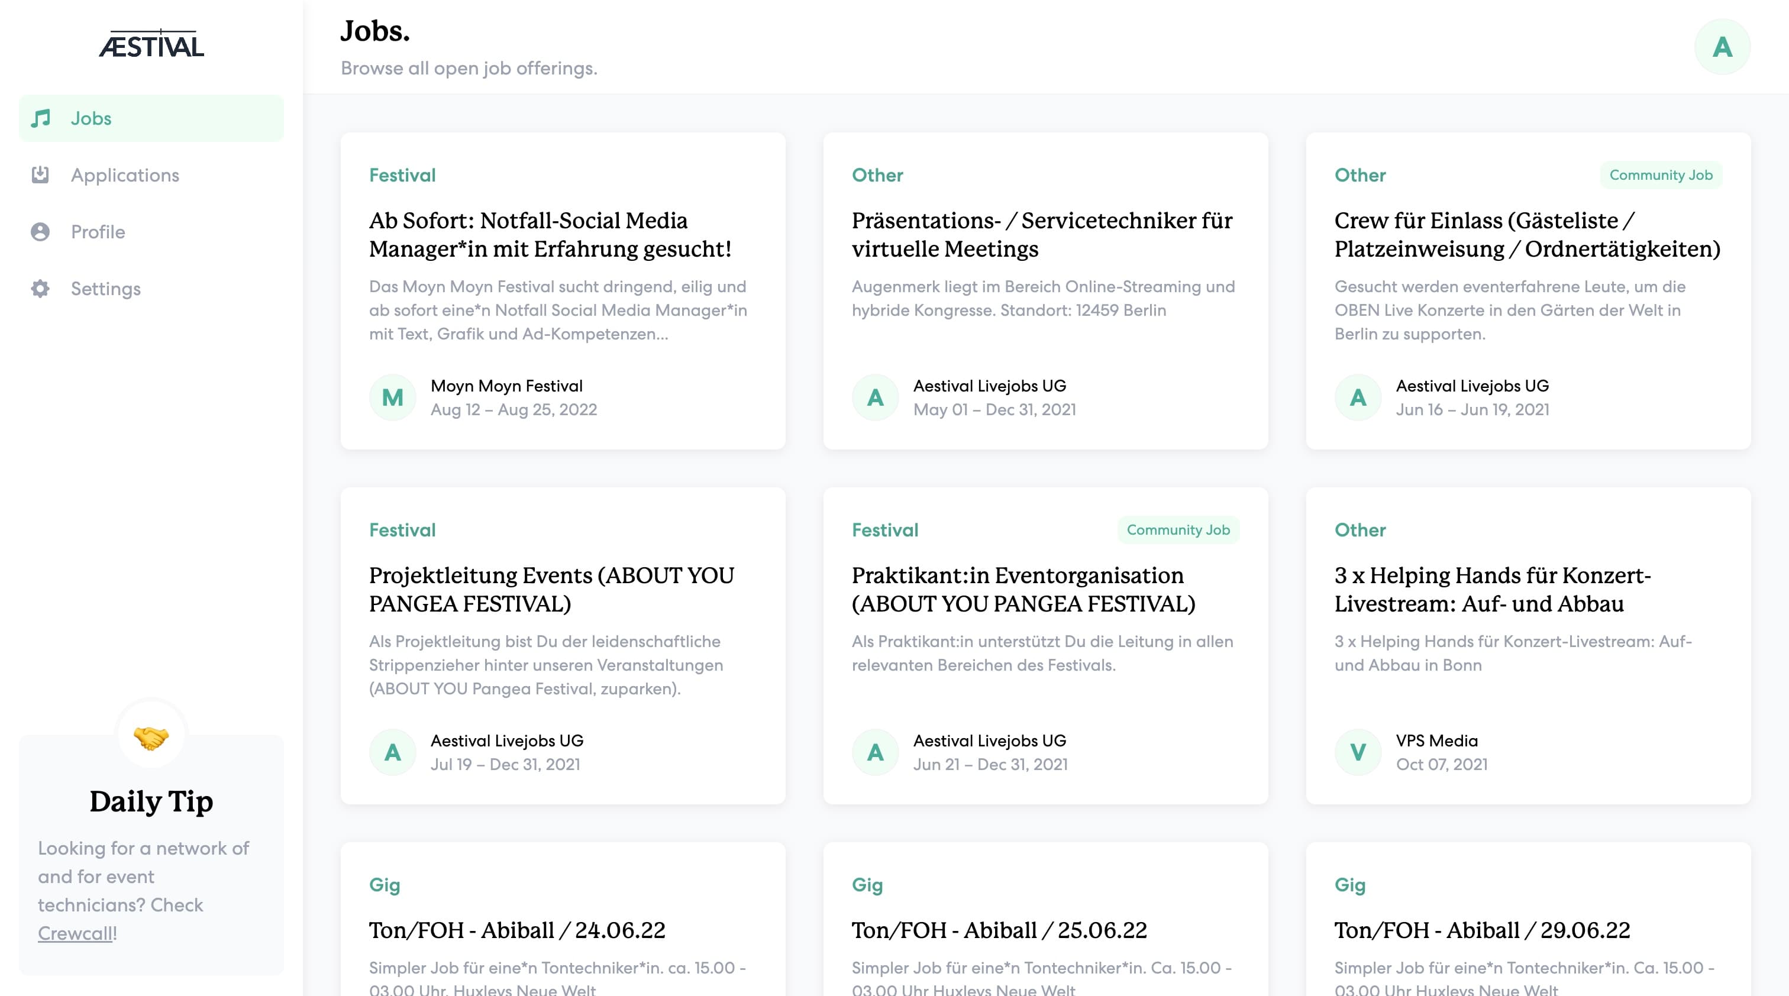
Task: Select the Jobs music note icon
Action: (x=40, y=117)
